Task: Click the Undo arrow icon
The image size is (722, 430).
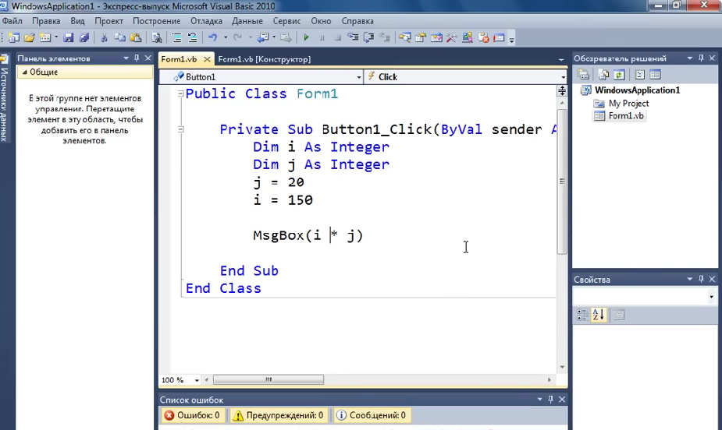Action: tap(213, 37)
